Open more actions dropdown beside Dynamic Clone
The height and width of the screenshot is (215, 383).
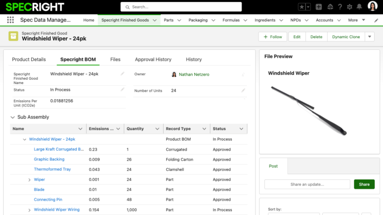[x=369, y=37]
